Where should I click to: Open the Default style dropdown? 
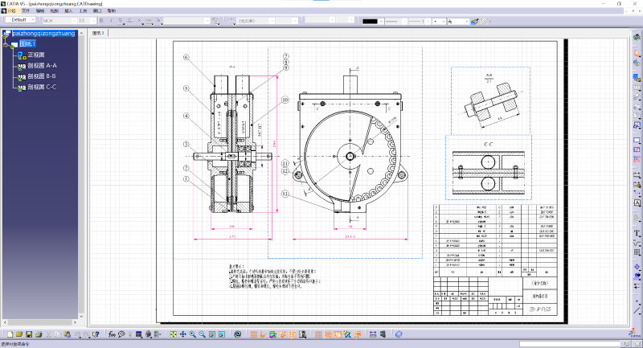pyautogui.click(x=21, y=19)
